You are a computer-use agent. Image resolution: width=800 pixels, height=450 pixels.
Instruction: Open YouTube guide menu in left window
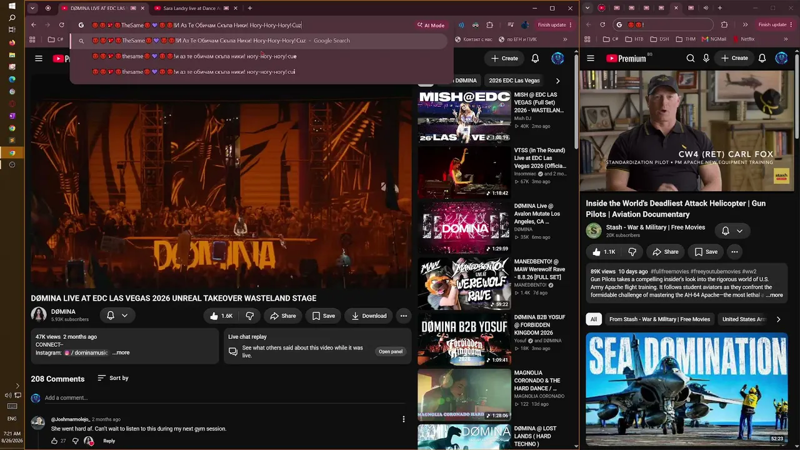39,58
